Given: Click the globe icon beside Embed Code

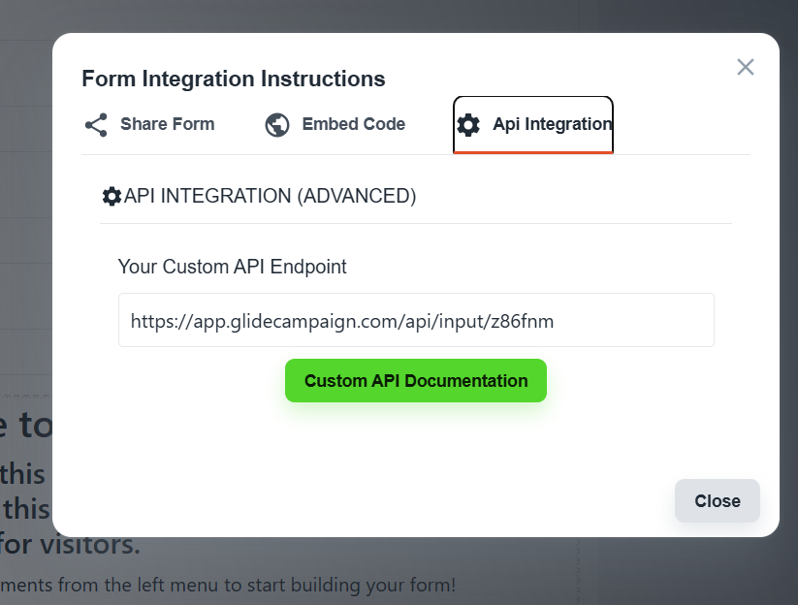Looking at the screenshot, I should [x=277, y=125].
